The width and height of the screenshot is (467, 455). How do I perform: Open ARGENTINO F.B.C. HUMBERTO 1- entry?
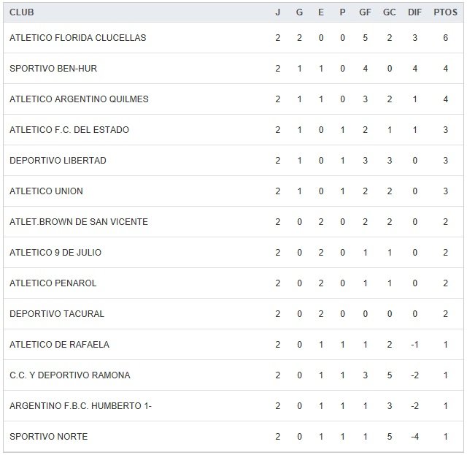[x=80, y=406]
